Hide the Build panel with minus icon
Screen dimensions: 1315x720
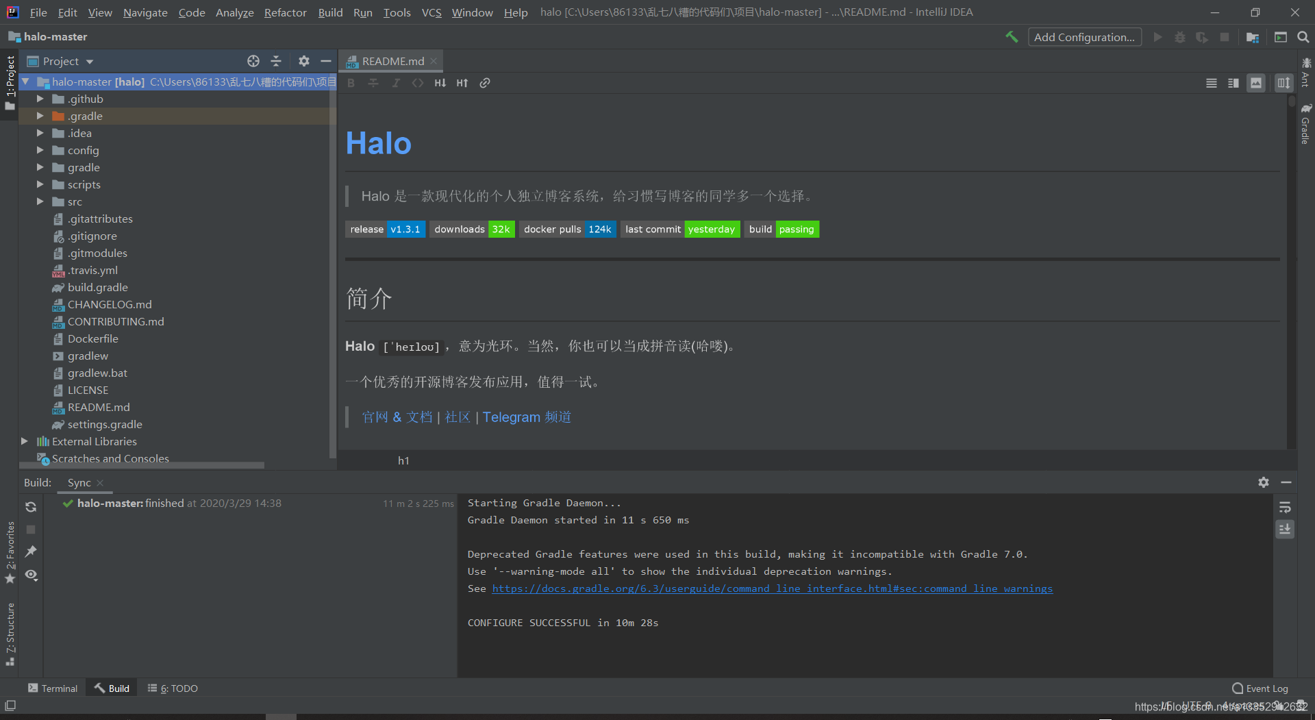coord(1286,482)
